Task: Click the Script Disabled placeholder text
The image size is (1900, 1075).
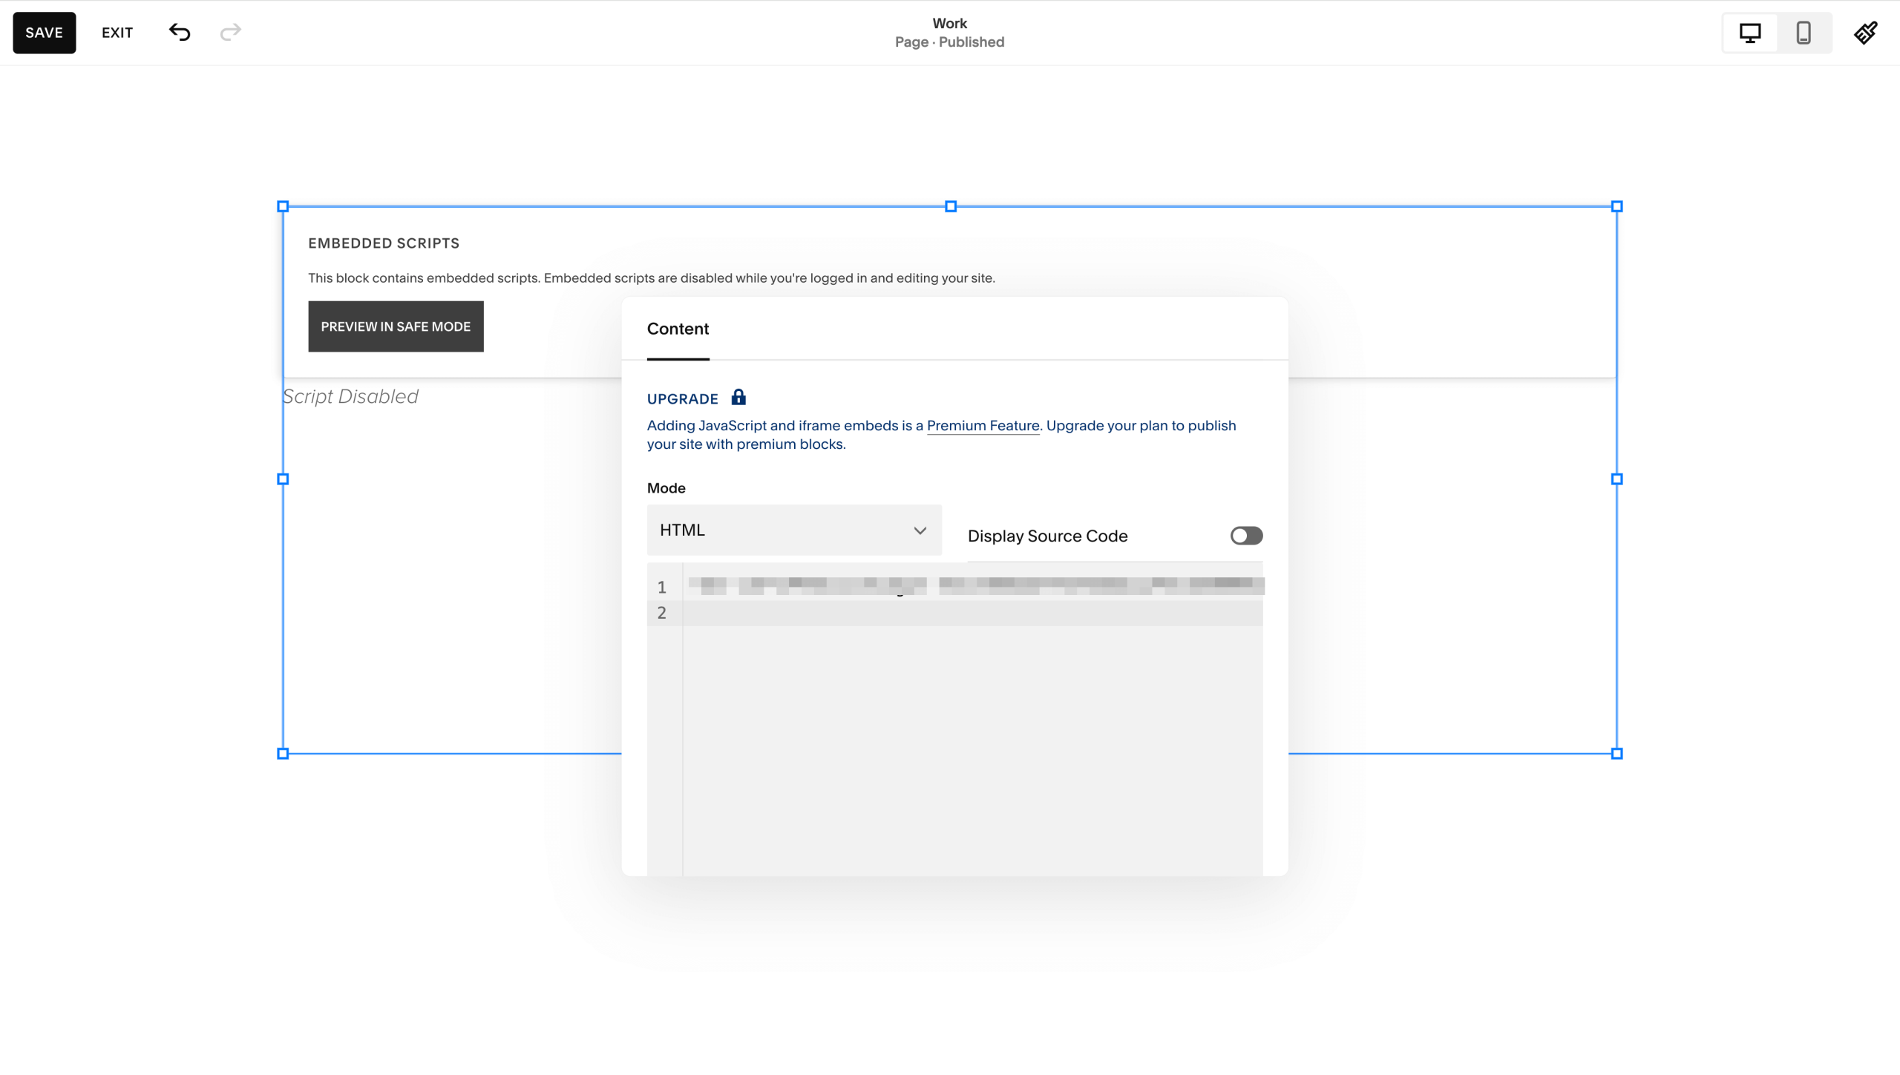Action: tap(351, 396)
